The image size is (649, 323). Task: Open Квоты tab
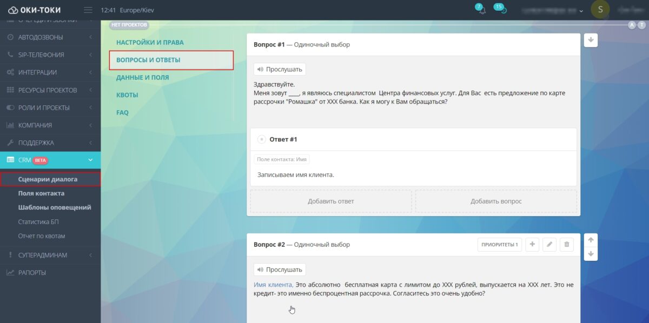tap(127, 95)
